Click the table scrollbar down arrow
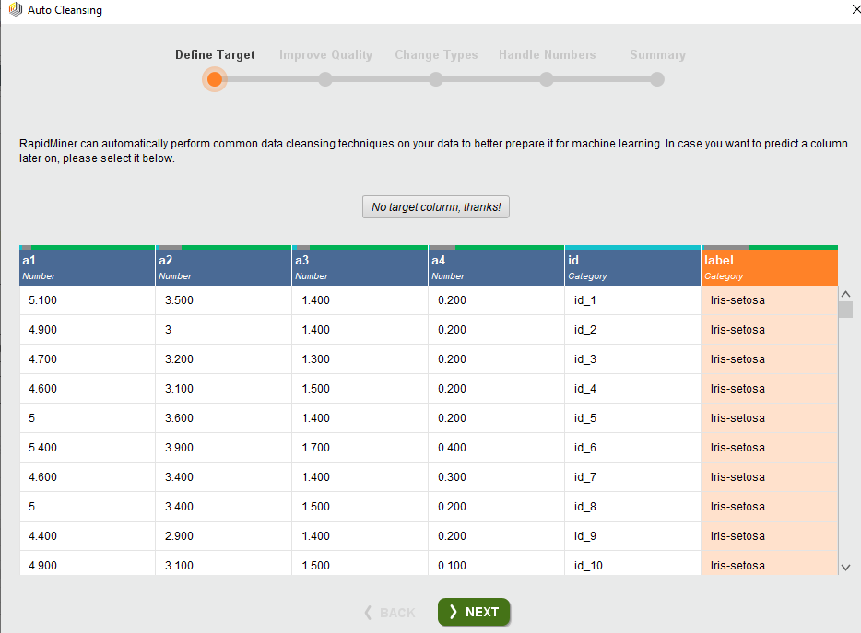 click(x=845, y=568)
